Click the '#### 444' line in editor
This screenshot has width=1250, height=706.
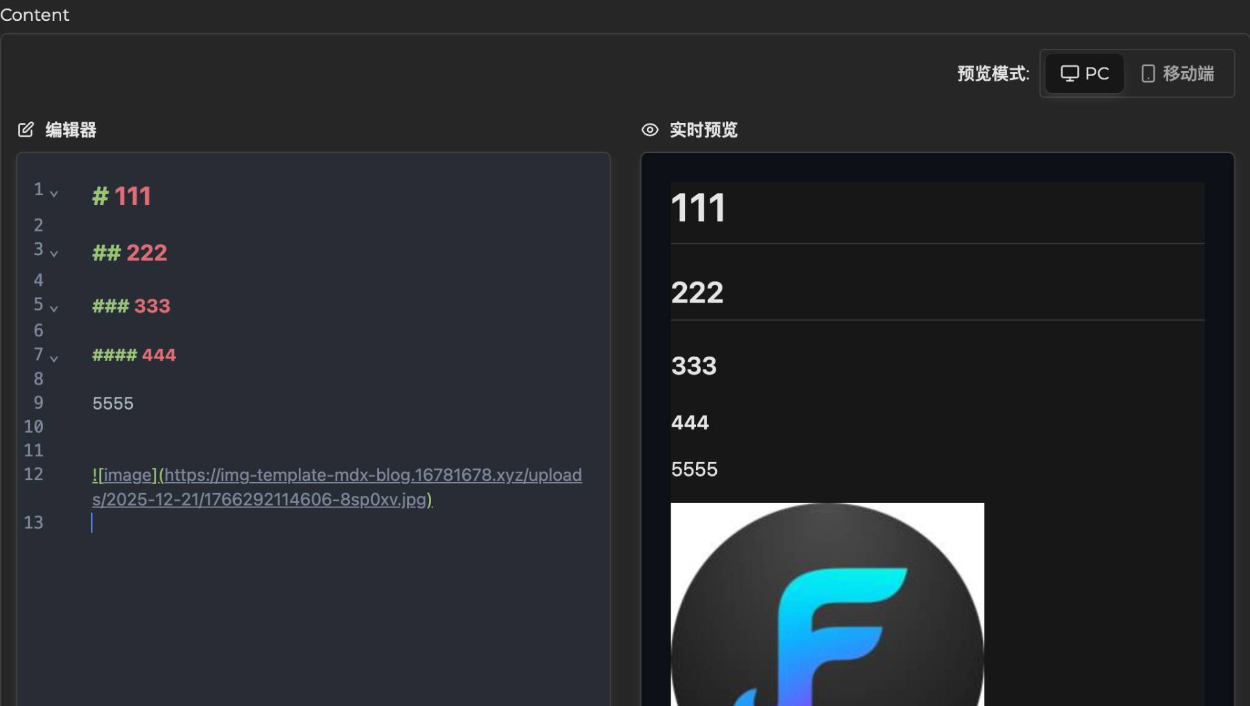coord(134,355)
